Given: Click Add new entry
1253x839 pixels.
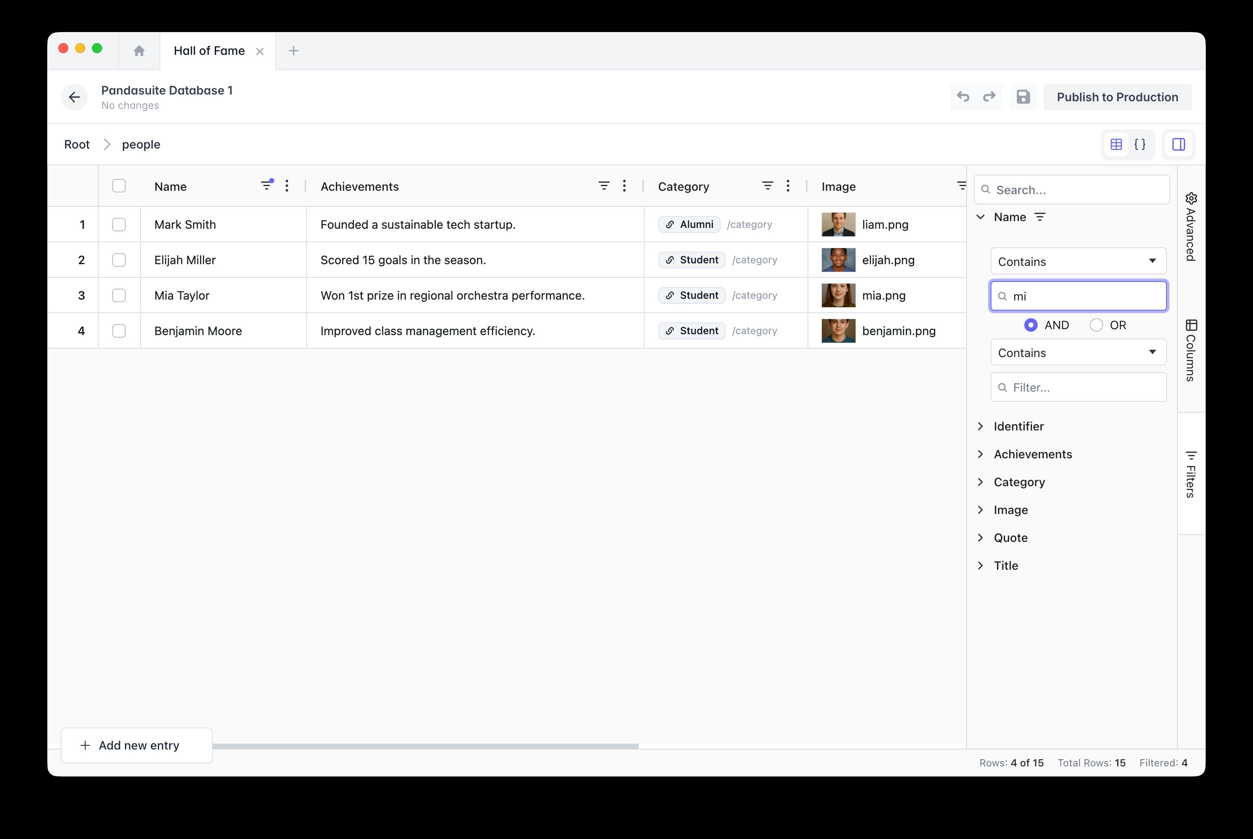Looking at the screenshot, I should coord(136,745).
